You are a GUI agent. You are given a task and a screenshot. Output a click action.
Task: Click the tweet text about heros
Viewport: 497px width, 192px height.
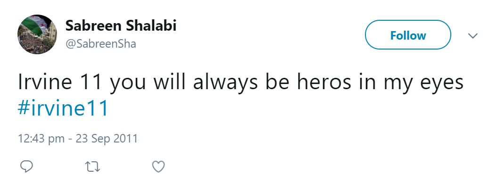[240, 83]
